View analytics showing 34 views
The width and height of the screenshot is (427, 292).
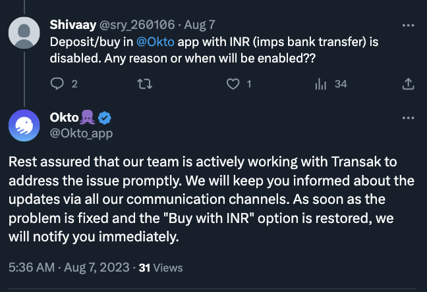(x=321, y=84)
